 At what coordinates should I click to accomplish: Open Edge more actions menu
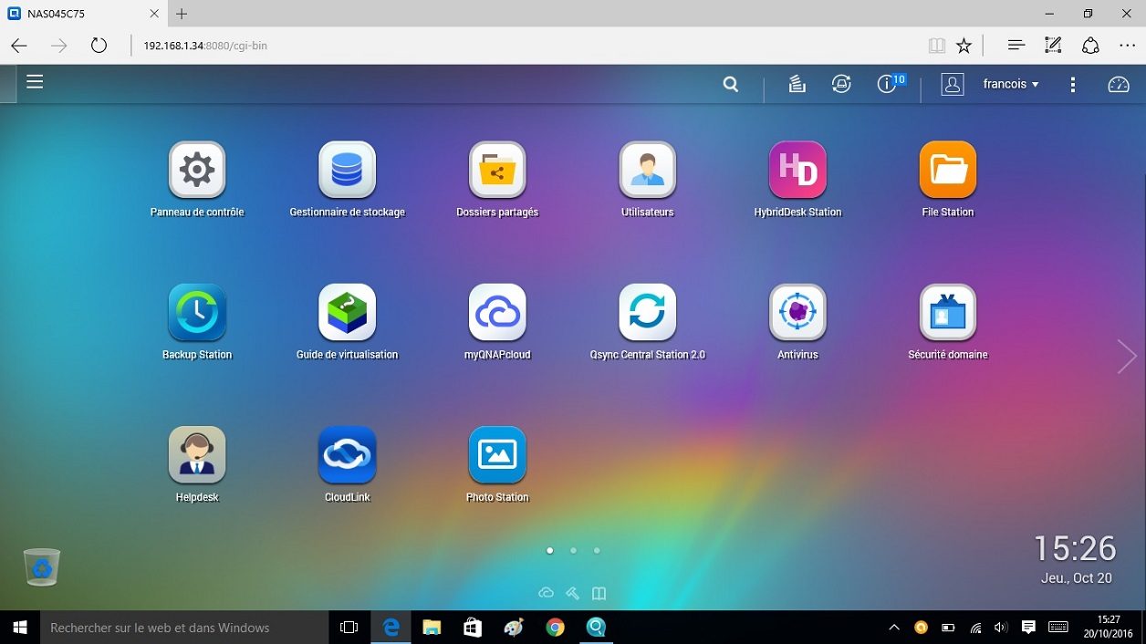click(1127, 46)
